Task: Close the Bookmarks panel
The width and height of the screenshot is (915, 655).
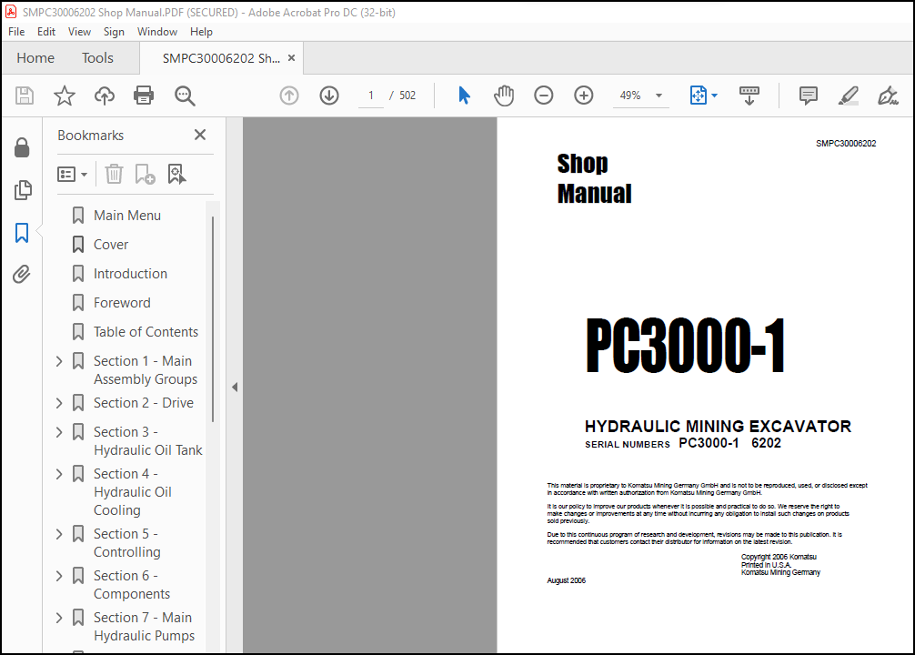Action: 200,135
